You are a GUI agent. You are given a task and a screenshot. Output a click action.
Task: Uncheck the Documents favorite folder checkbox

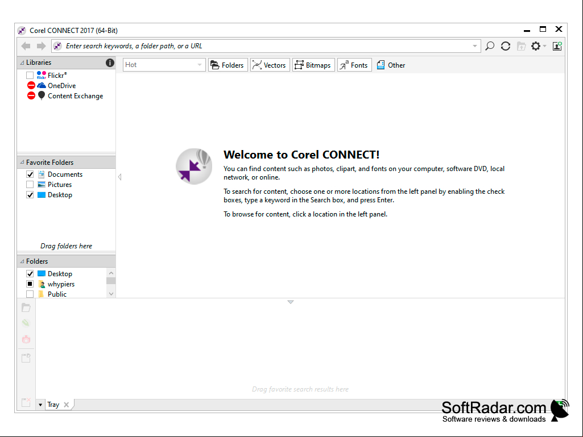click(30, 174)
